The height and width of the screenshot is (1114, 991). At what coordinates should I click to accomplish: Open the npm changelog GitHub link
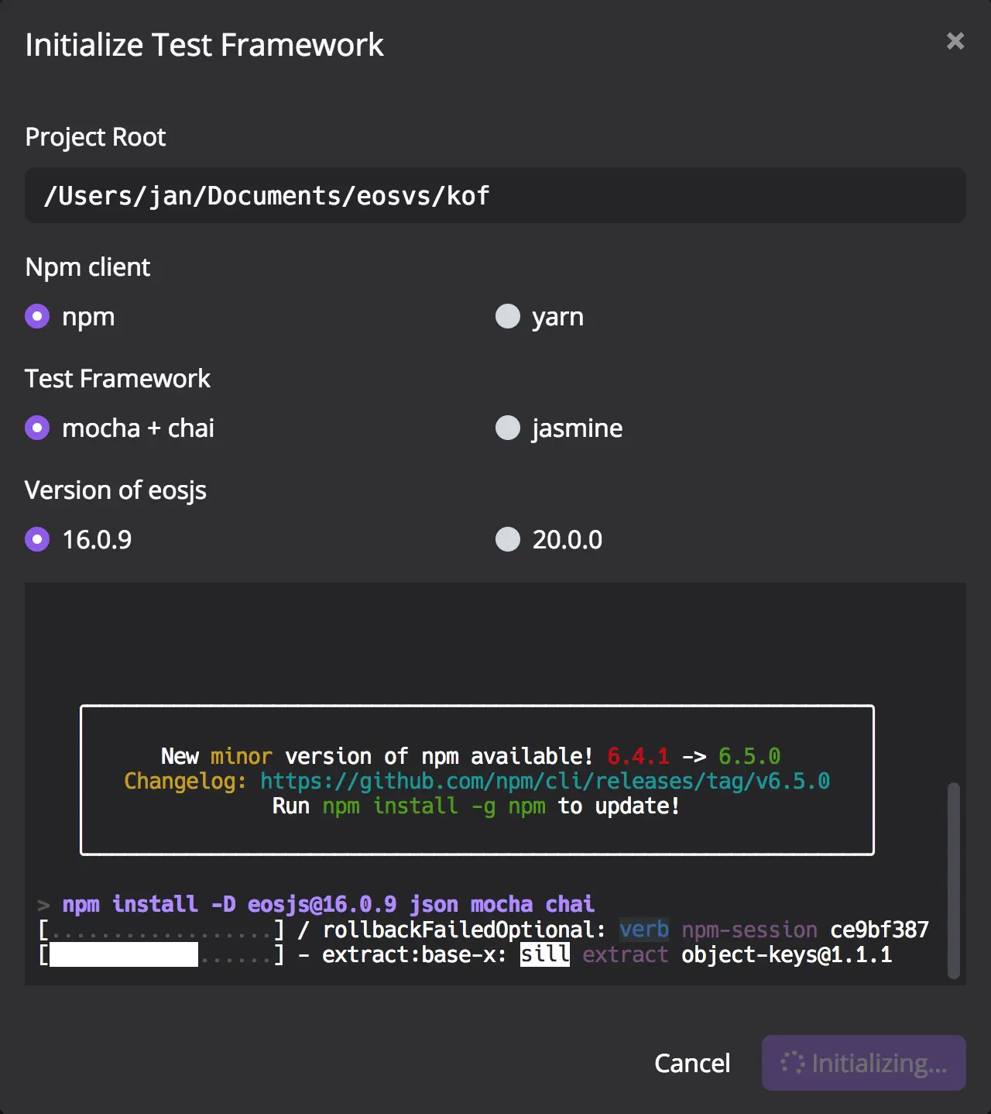point(544,781)
